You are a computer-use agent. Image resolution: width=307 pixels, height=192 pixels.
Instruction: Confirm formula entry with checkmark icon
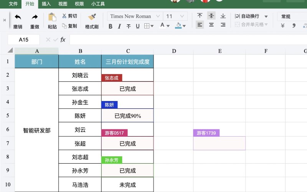[56, 40]
